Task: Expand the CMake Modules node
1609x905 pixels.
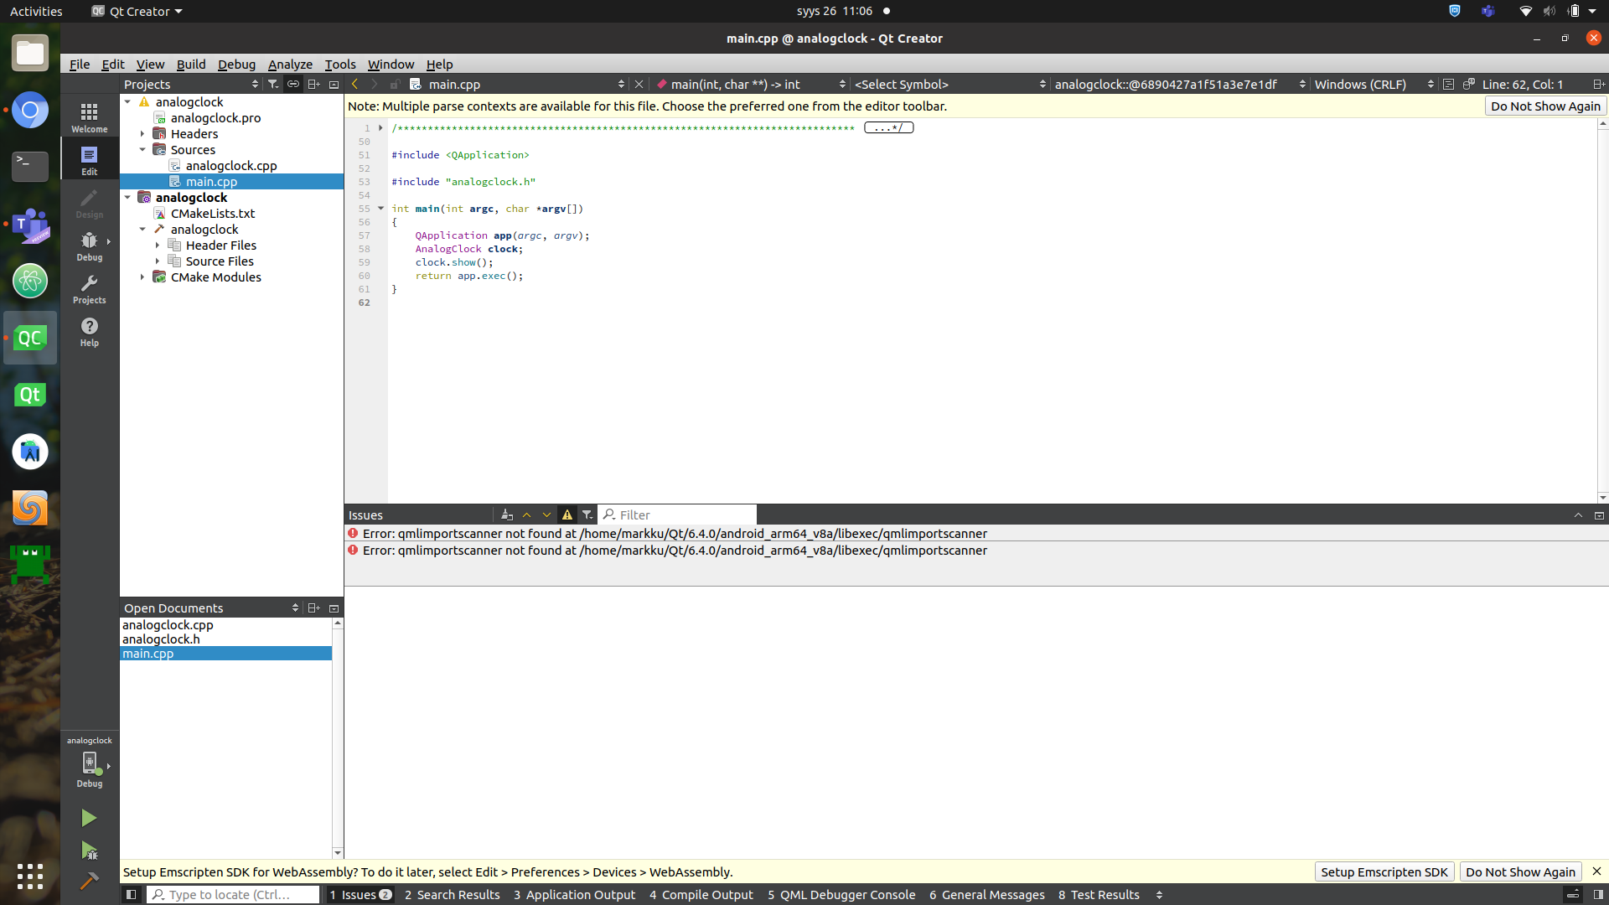Action: tap(142, 277)
